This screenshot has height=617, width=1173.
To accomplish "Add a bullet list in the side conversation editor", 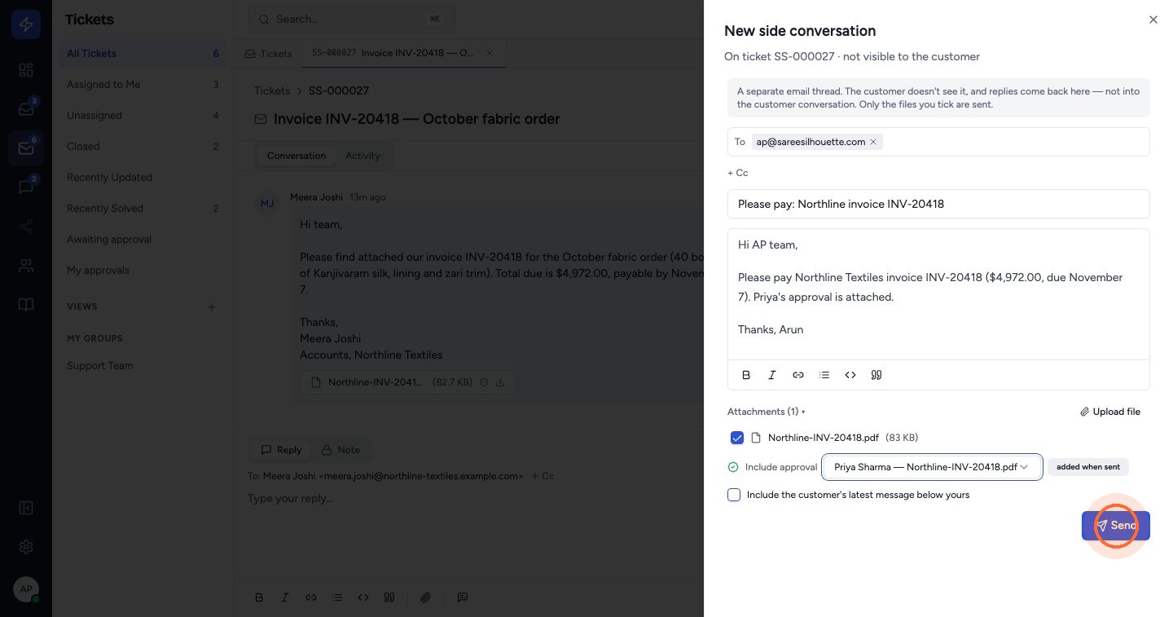I will [824, 375].
